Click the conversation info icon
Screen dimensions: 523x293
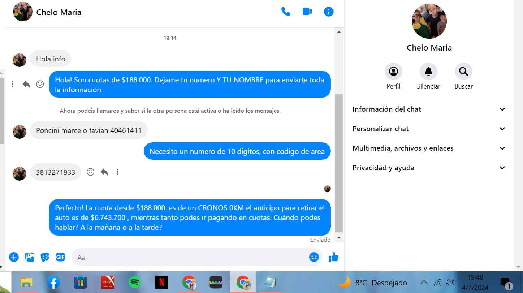pos(328,12)
